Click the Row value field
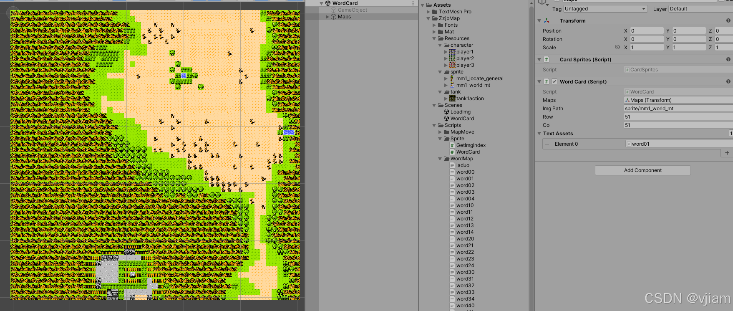The height and width of the screenshot is (311, 733). click(678, 117)
